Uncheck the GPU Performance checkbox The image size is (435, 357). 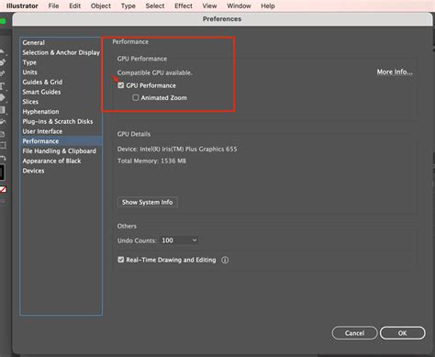(x=121, y=85)
